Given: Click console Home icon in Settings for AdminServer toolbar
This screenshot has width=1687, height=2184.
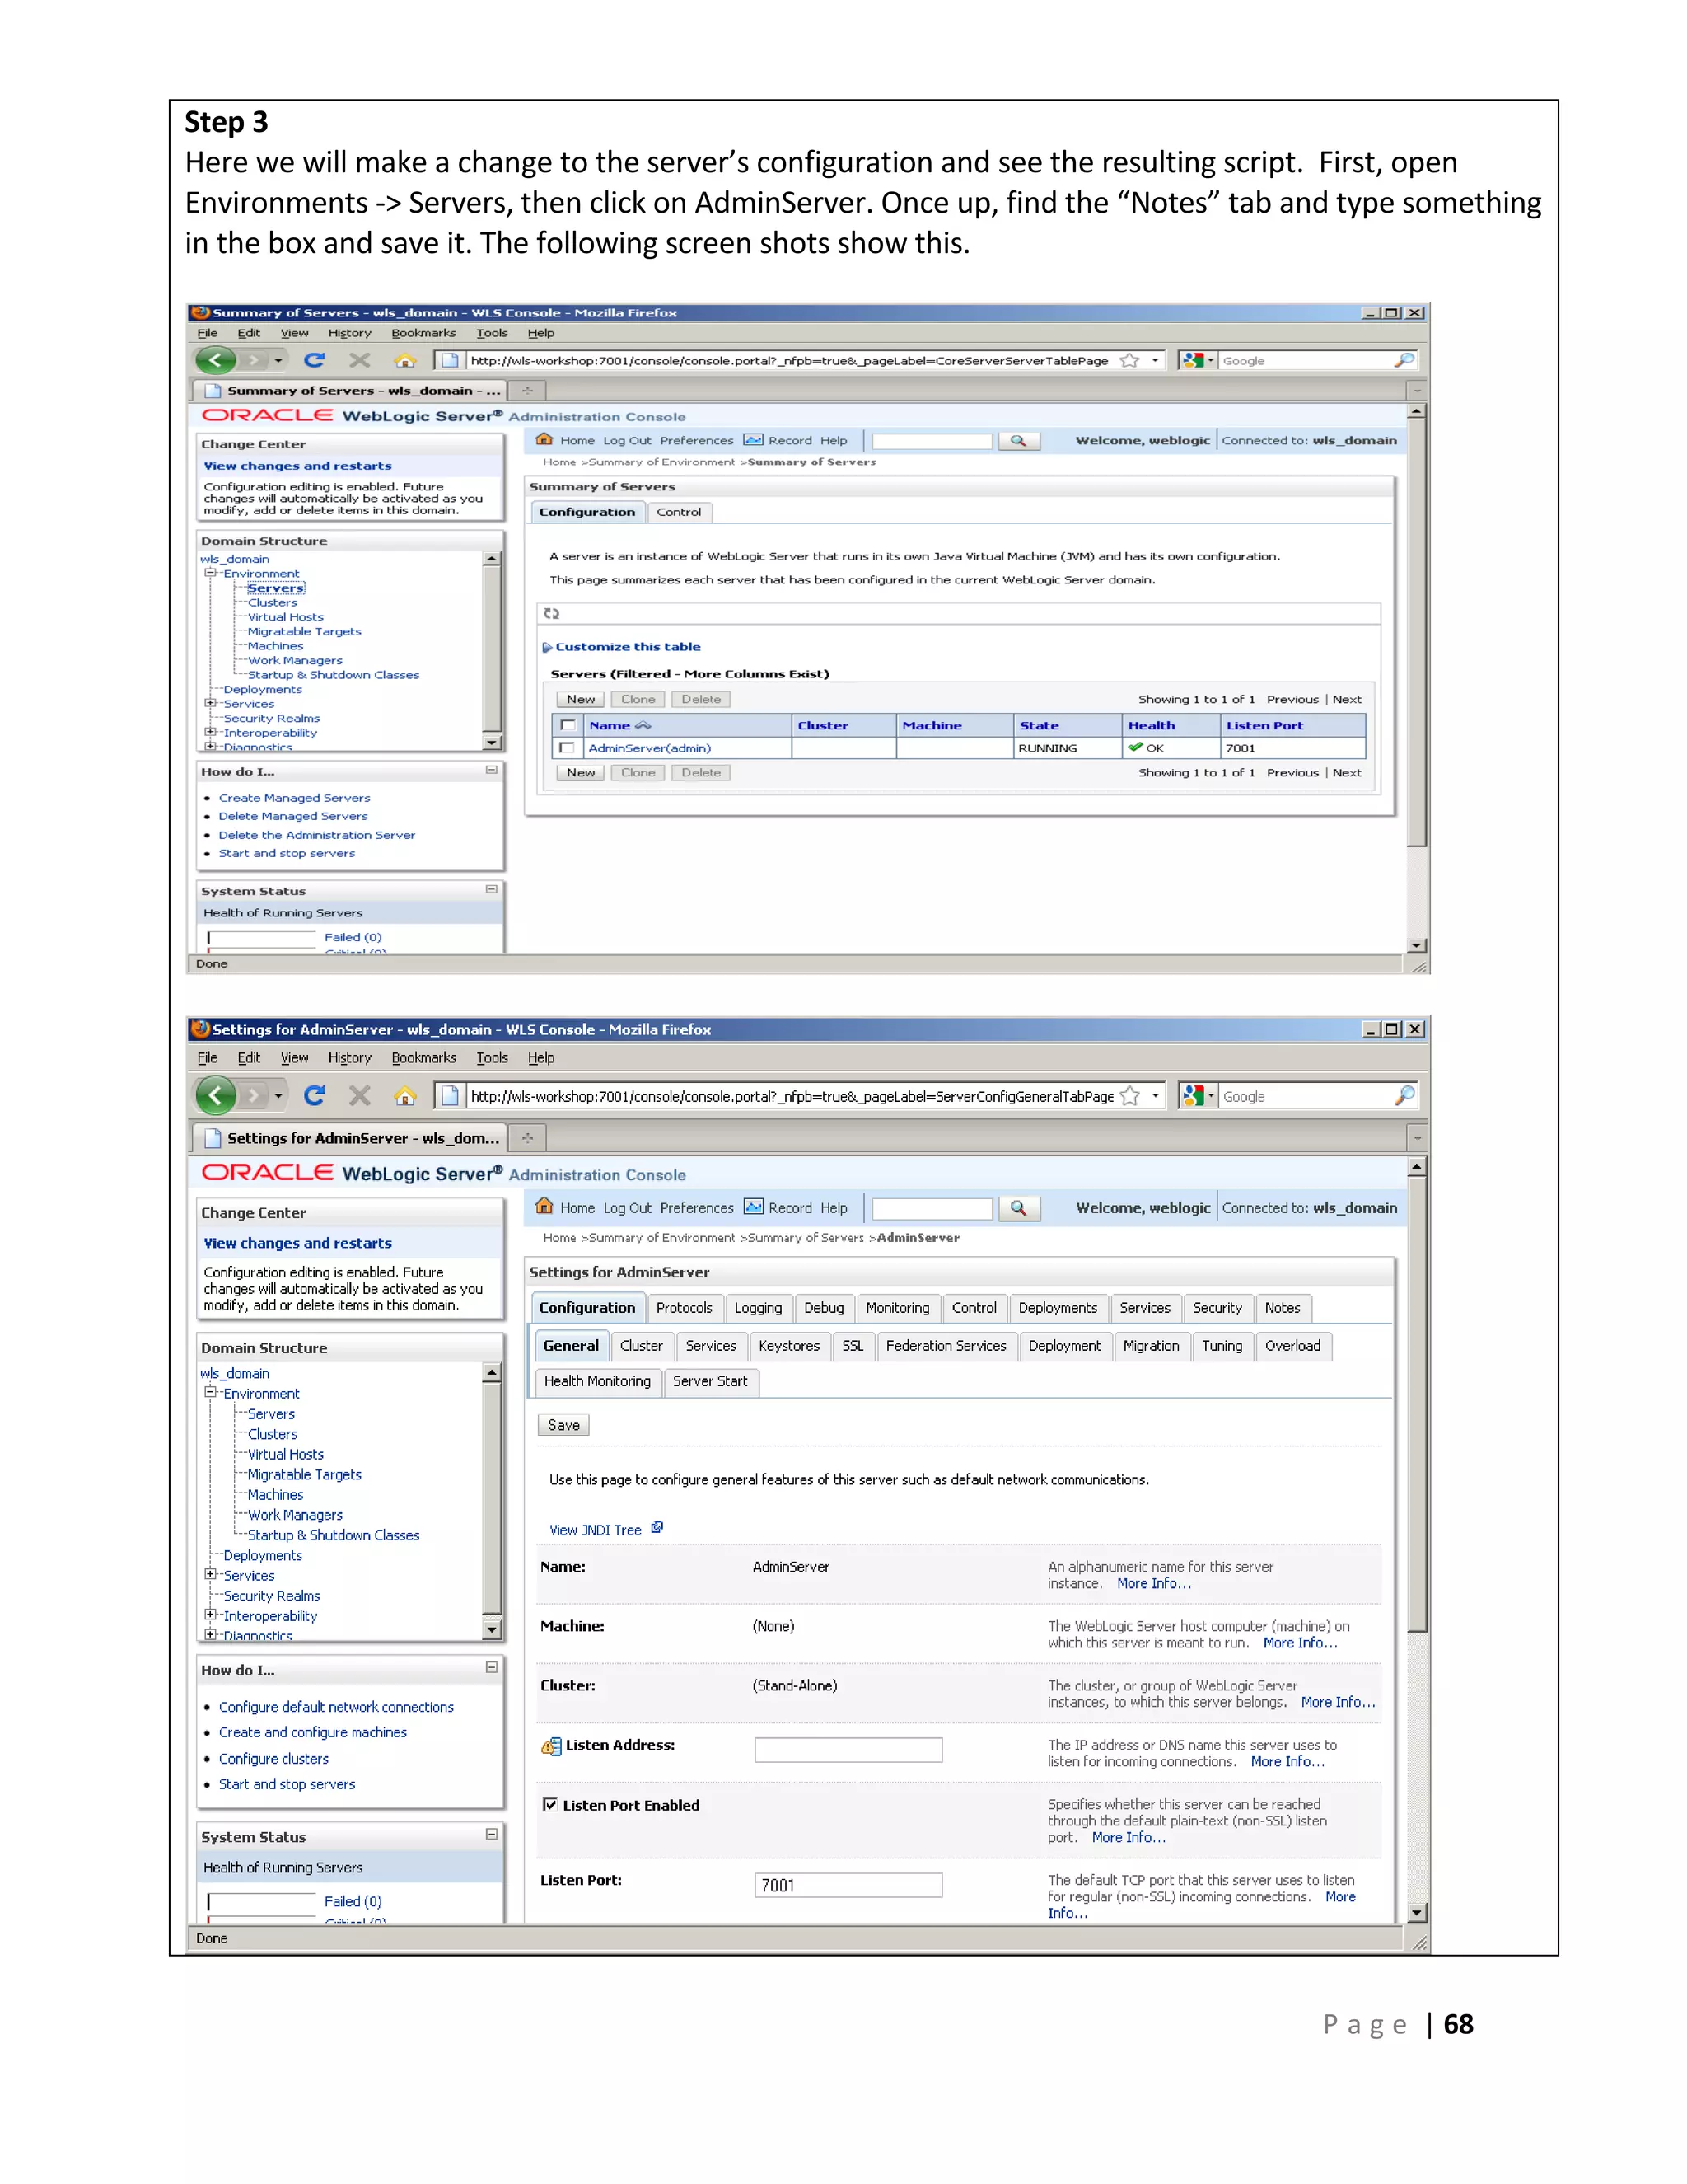Looking at the screenshot, I should (x=544, y=1206).
